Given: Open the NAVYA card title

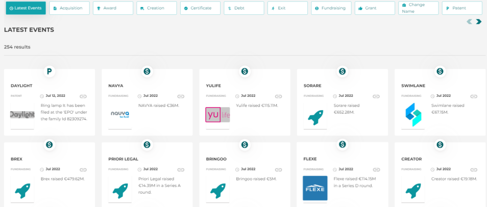Looking at the screenshot, I should pyautogui.click(x=116, y=86).
